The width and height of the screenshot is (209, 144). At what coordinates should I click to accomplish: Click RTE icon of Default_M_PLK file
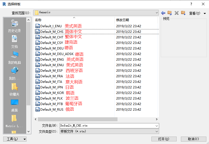click(38, 98)
